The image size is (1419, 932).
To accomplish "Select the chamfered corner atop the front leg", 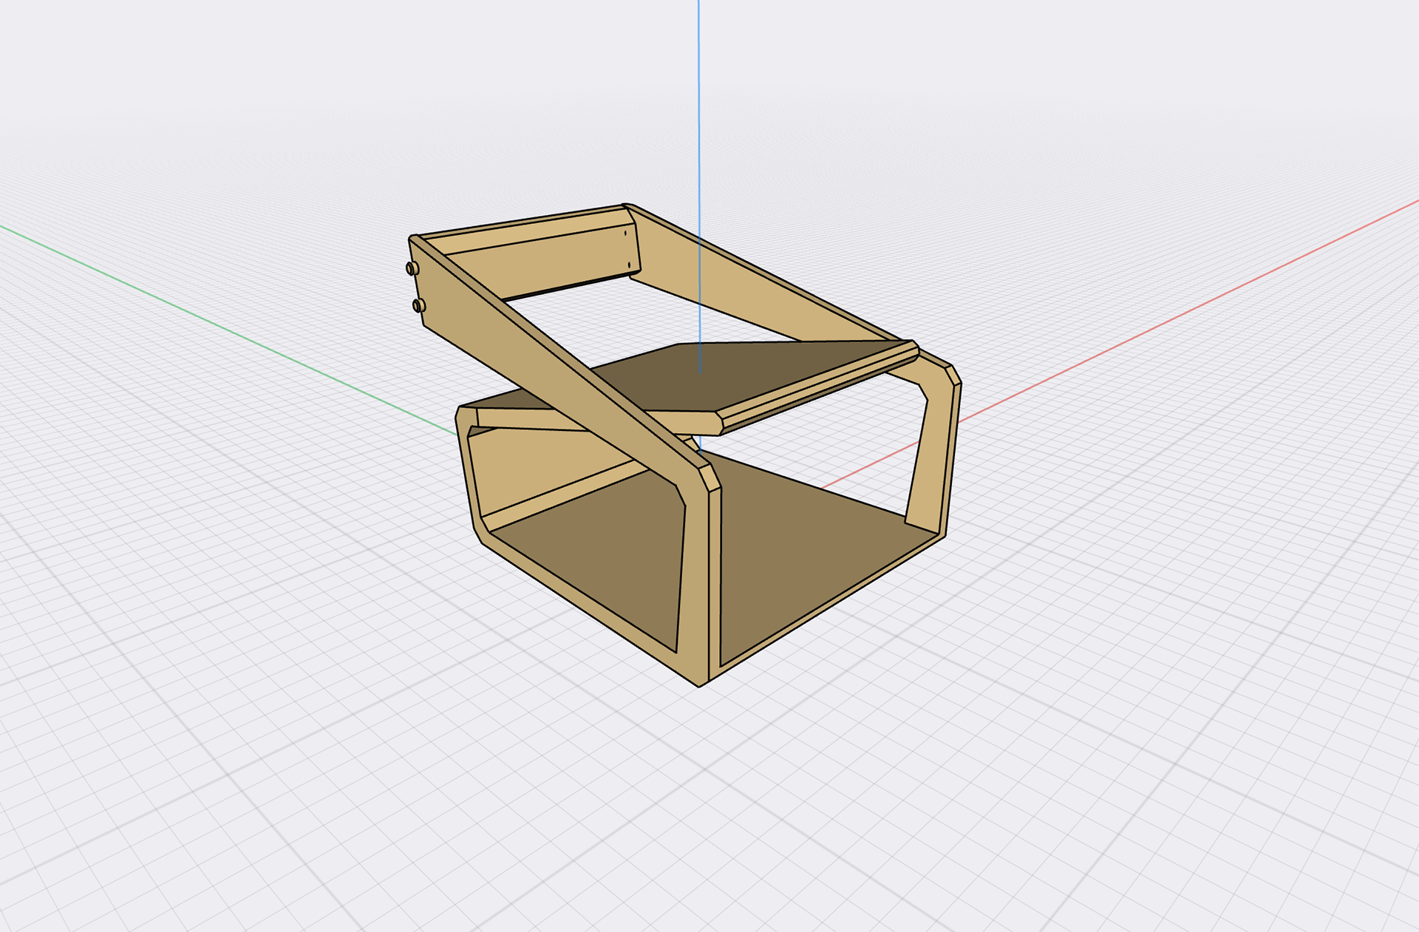I will tap(709, 477).
